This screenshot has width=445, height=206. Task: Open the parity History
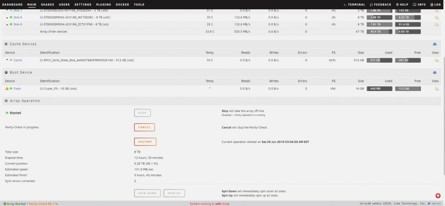(x=145, y=142)
